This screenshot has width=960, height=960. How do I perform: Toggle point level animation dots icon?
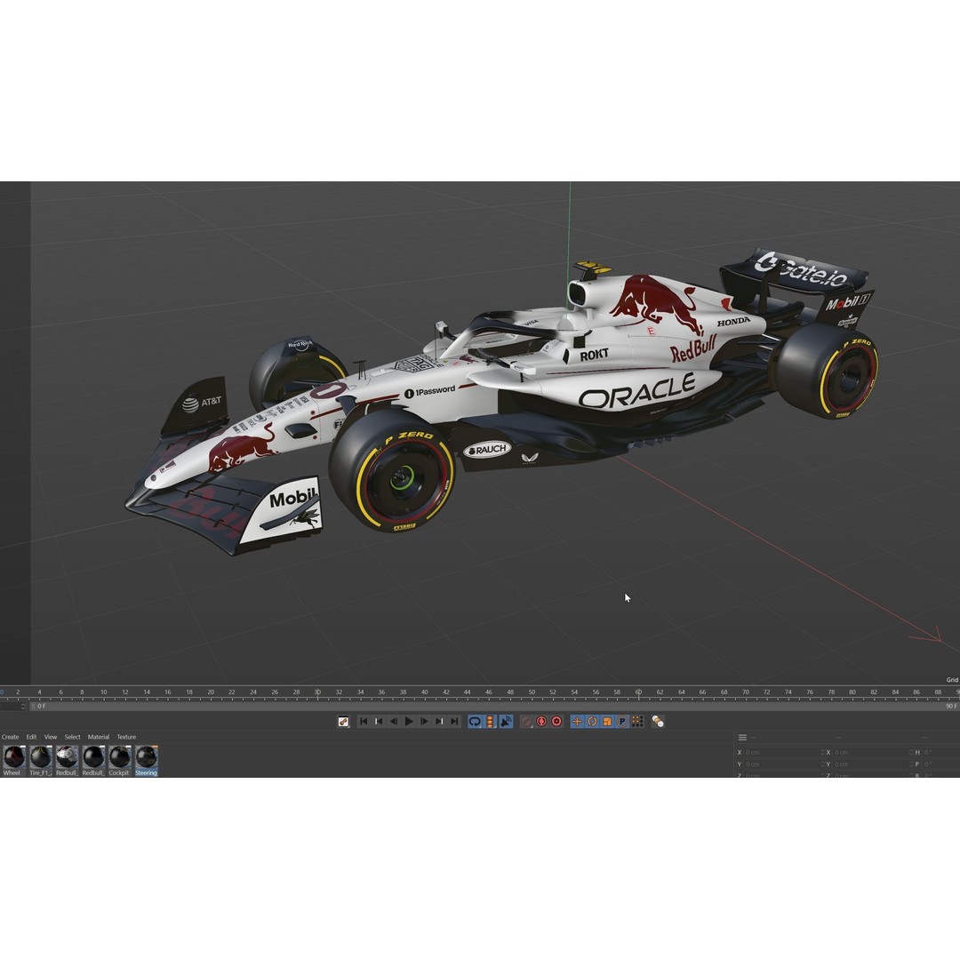tap(637, 722)
